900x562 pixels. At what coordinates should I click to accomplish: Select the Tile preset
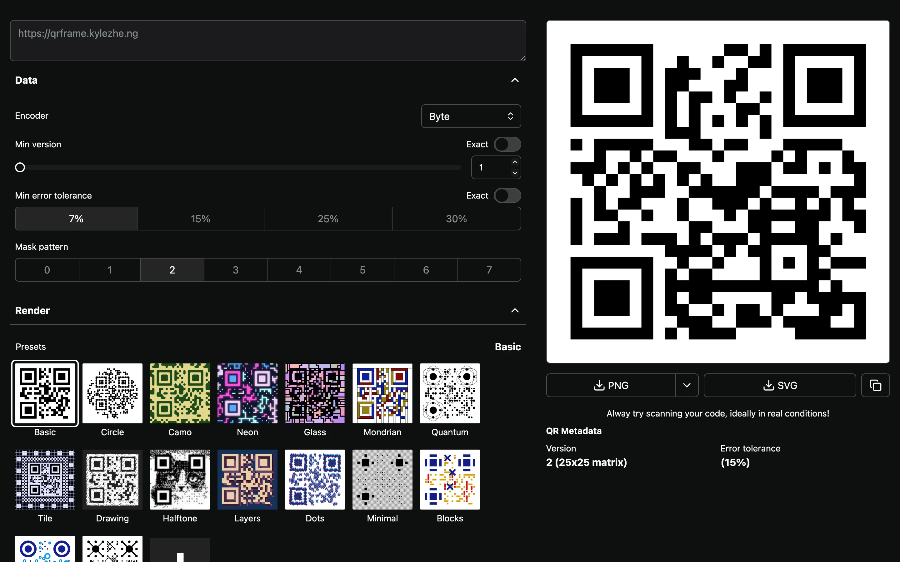[x=45, y=480]
